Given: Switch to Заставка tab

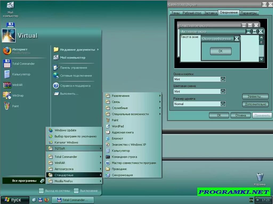Looking at the screenshot, I should [210, 13].
